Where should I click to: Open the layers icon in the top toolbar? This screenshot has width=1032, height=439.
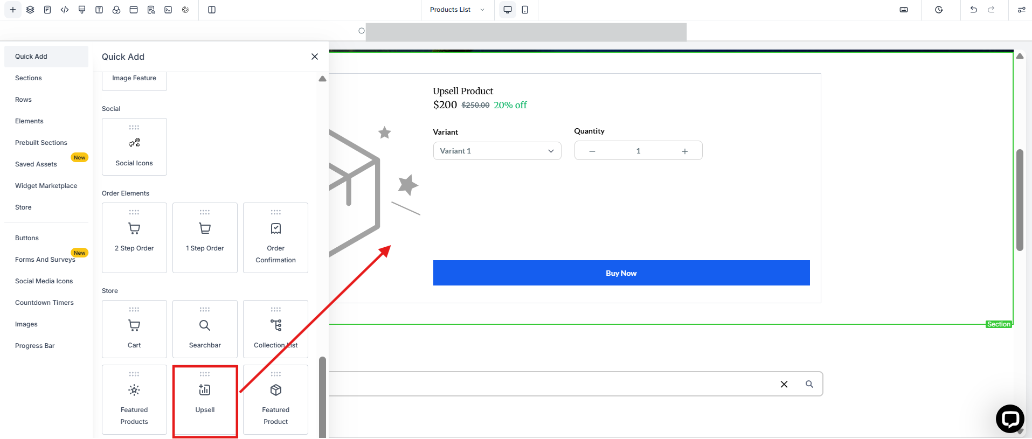click(x=30, y=10)
